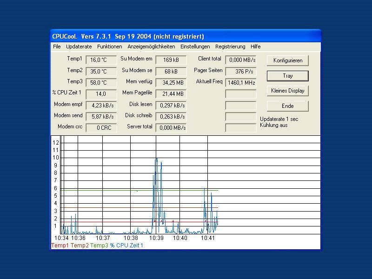Click the Client total value 0,000 MB/s

tap(241, 60)
